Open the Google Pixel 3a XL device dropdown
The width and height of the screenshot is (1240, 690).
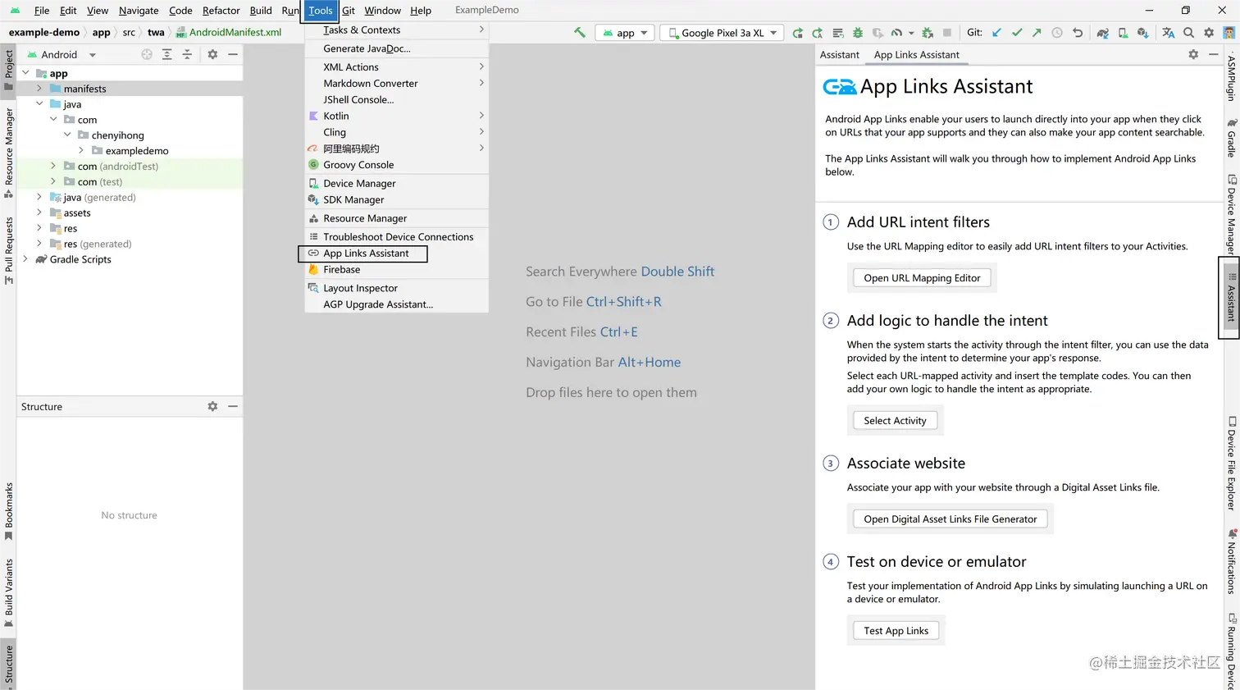coord(722,33)
